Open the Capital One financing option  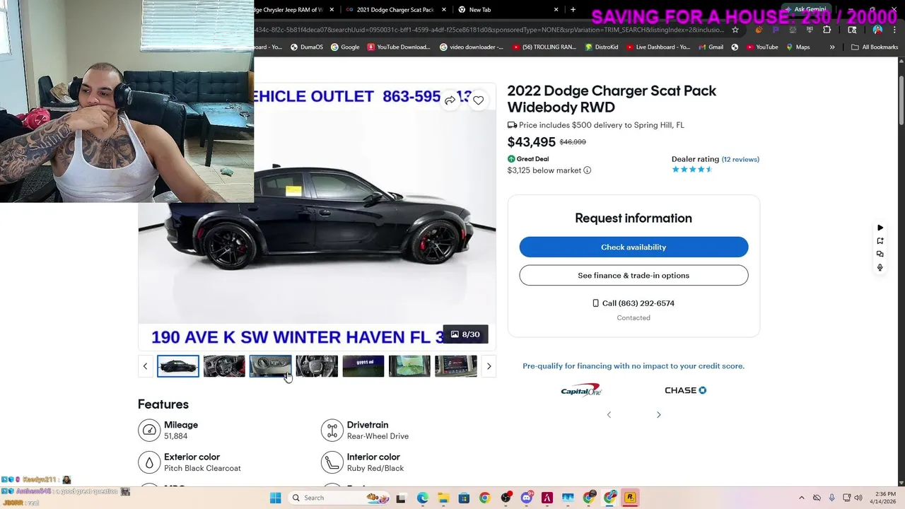(x=581, y=390)
